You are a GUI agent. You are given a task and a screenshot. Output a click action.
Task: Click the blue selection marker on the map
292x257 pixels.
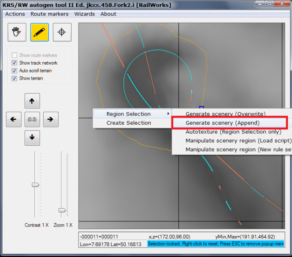click(202, 108)
